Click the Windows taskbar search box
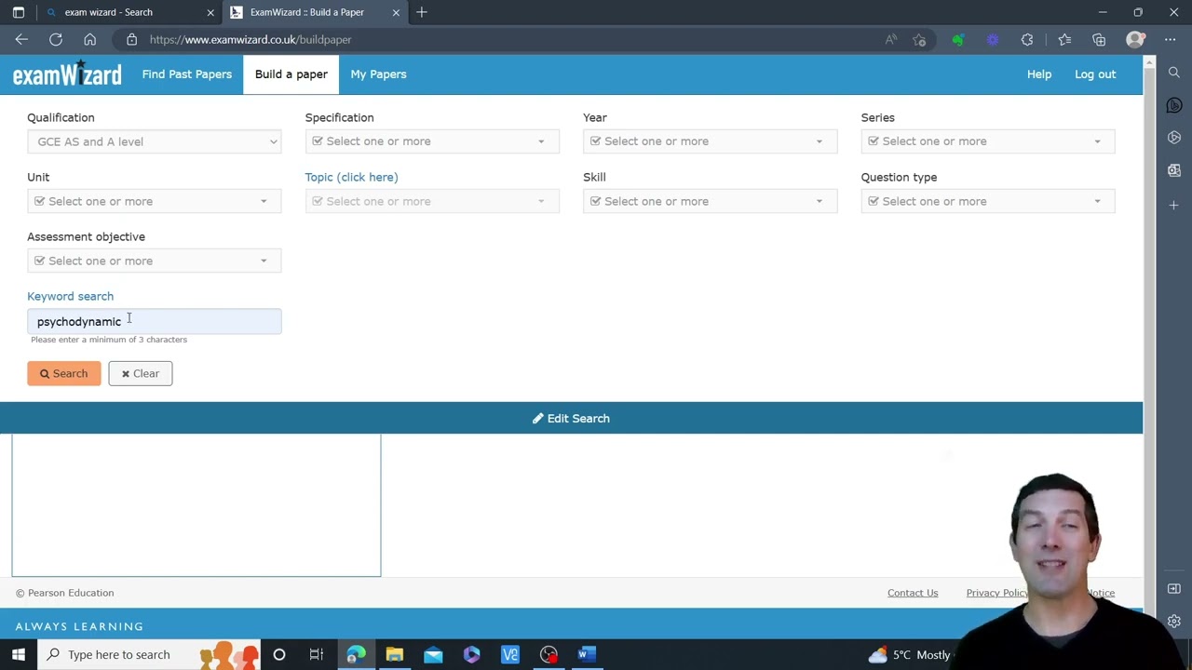Screen dimensions: 1192x670 (x=147, y=655)
